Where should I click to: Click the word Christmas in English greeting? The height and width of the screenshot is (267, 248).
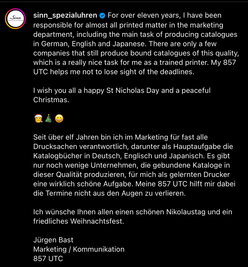coord(50,100)
